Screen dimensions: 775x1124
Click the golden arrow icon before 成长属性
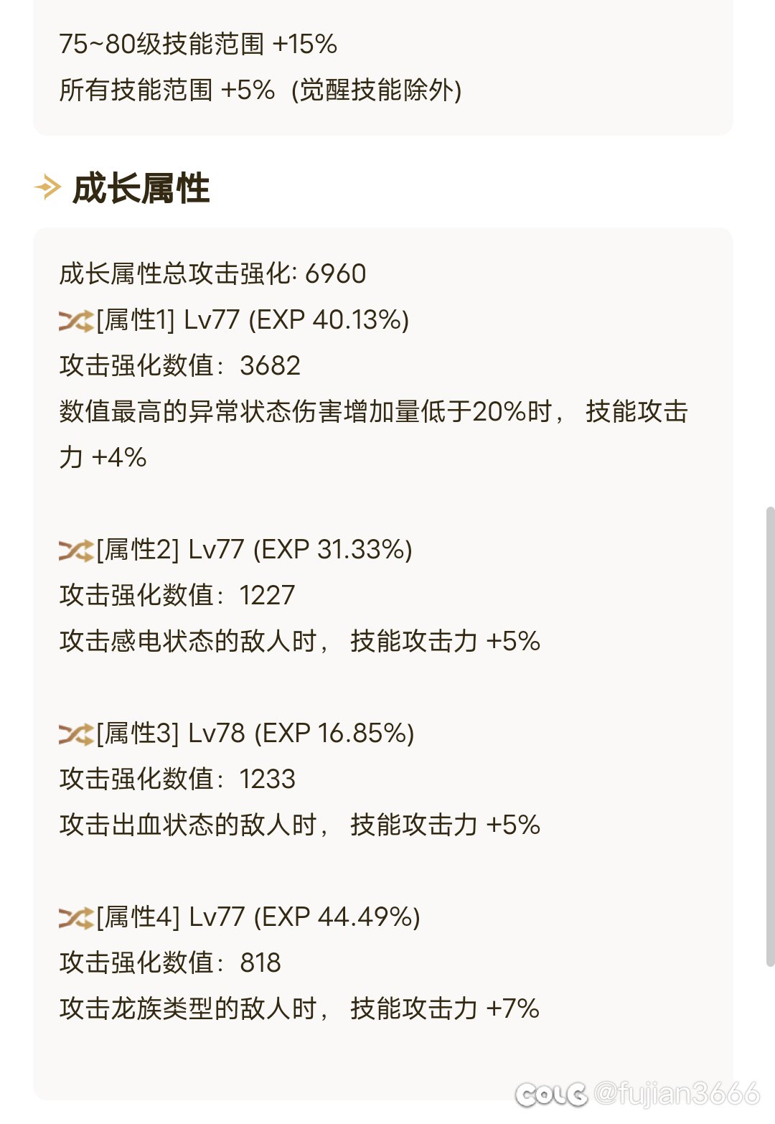[x=48, y=188]
